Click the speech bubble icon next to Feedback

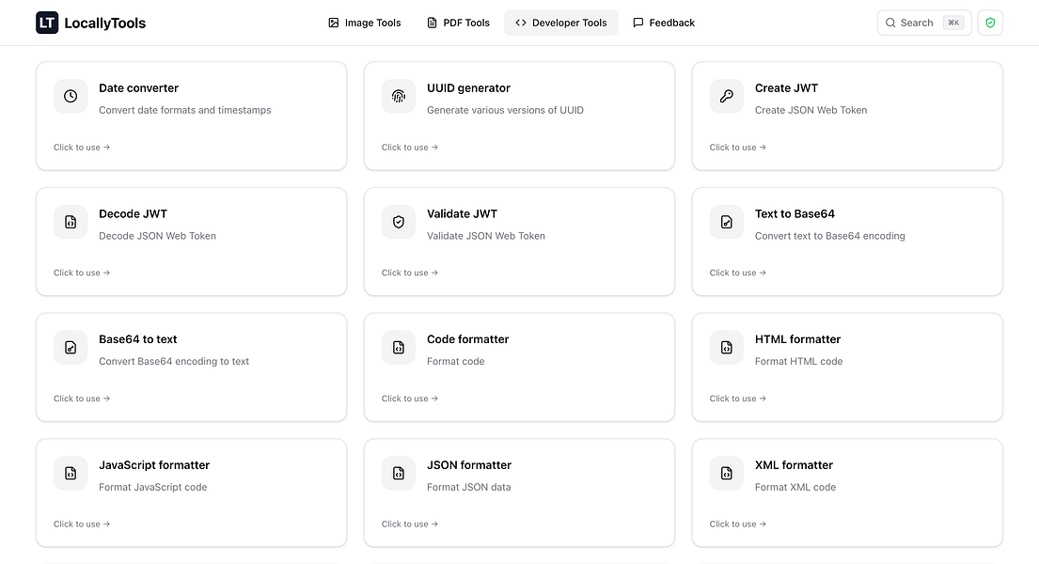[638, 22]
